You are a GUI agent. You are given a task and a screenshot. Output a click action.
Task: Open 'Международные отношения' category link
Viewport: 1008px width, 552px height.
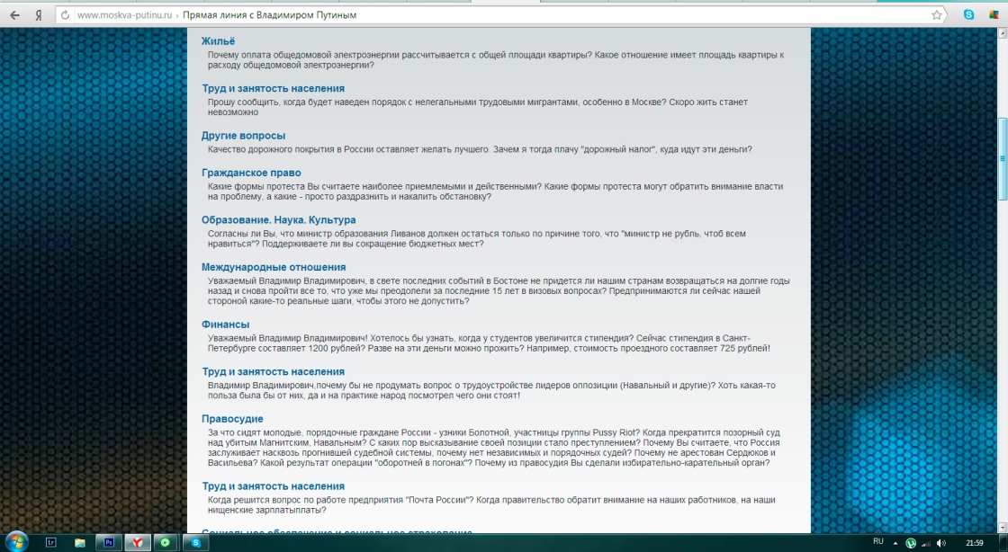click(x=274, y=267)
